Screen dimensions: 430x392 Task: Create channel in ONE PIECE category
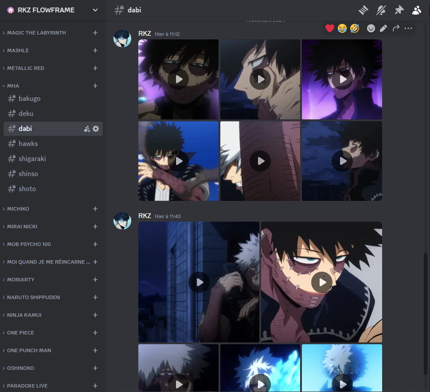(x=95, y=333)
